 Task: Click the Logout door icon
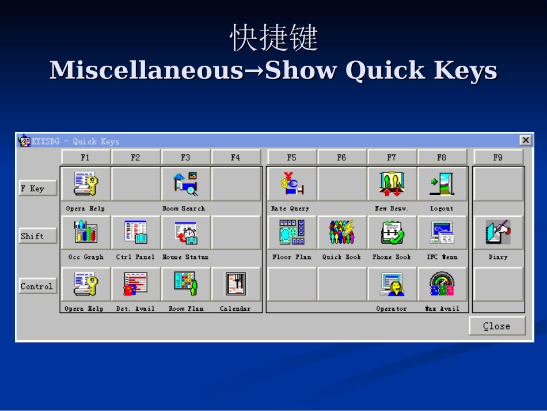click(442, 184)
